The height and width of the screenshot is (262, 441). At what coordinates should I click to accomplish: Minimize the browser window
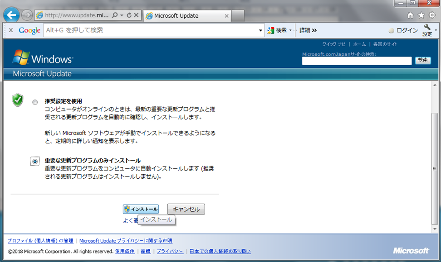pos(401,3)
